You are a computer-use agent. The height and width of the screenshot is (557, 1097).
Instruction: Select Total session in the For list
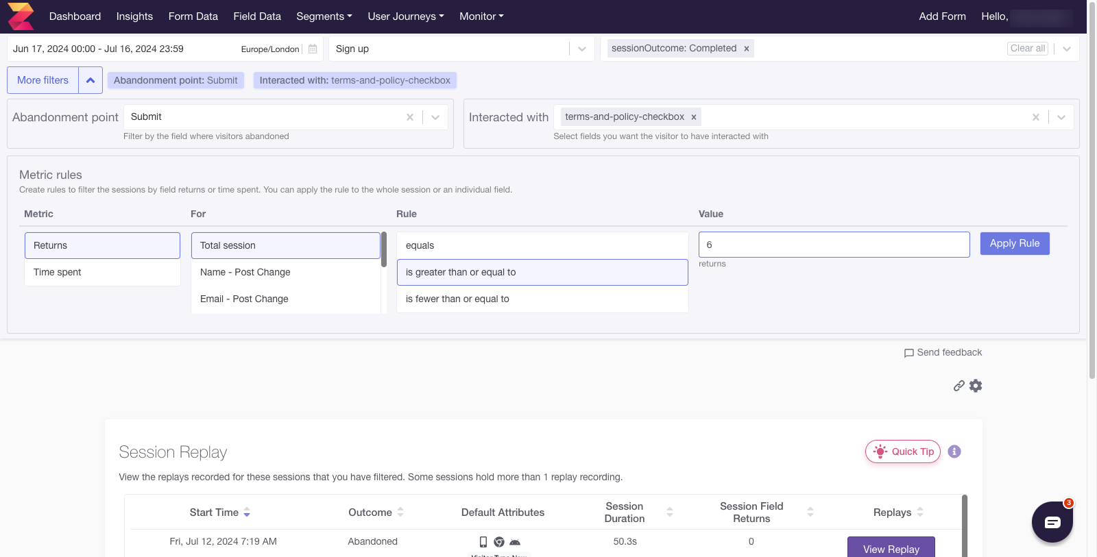click(285, 245)
